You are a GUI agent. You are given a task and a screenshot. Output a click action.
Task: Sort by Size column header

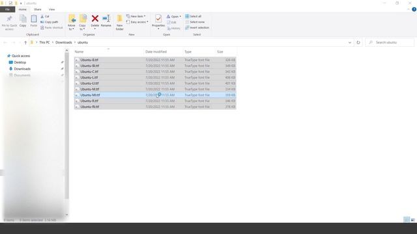point(225,52)
